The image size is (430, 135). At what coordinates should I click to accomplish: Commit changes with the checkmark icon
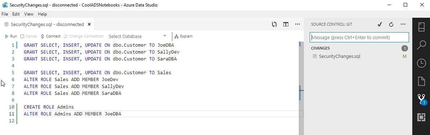379,25
